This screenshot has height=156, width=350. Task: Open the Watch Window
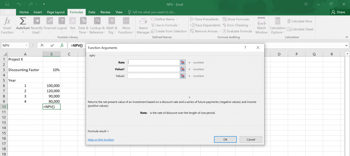pyautogui.click(x=261, y=26)
